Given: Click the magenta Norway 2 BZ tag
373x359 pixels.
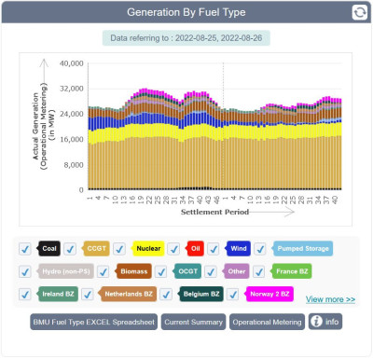Looking at the screenshot, I should (x=269, y=294).
